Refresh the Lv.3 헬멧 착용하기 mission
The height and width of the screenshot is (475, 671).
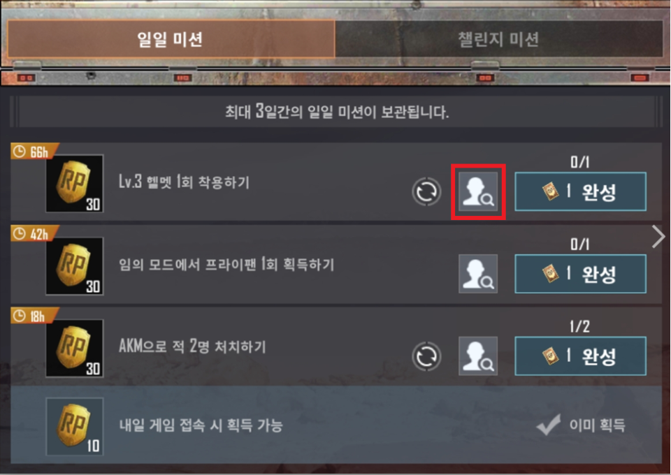(x=426, y=191)
